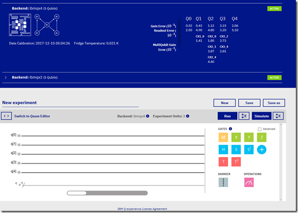Click the Date Calibration text

coord(39,44)
